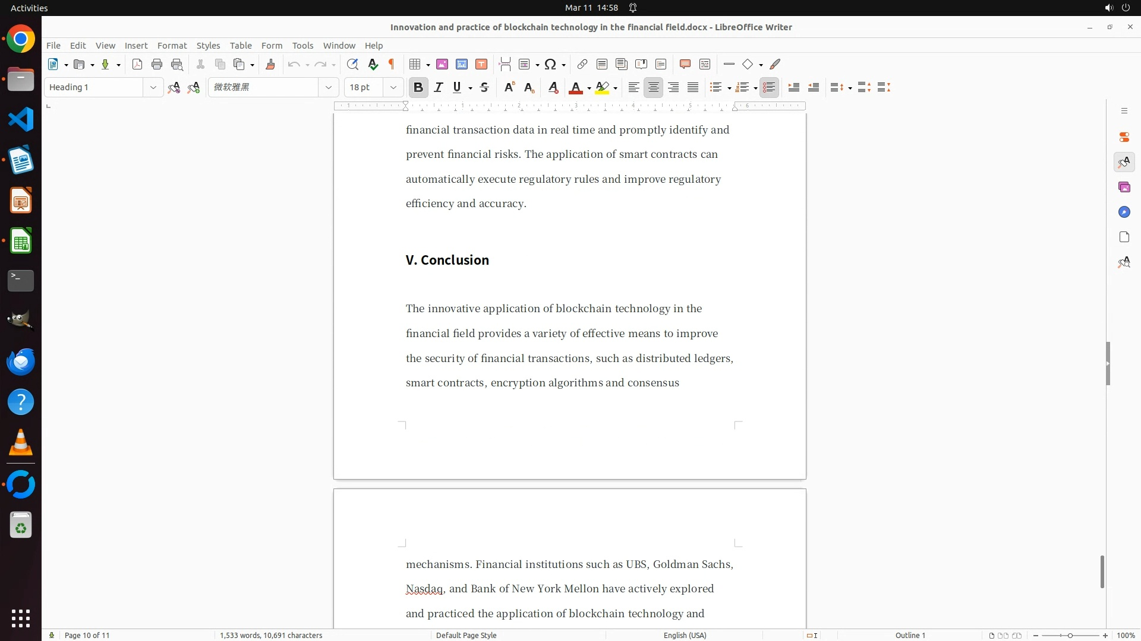Toggle Italic formatting
The height and width of the screenshot is (641, 1141).
(439, 87)
